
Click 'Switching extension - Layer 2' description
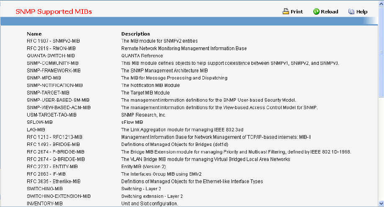pos(152,196)
